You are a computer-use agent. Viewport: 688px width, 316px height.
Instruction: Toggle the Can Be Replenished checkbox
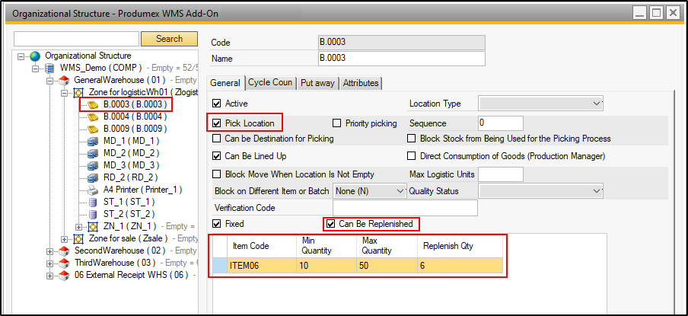(x=330, y=224)
